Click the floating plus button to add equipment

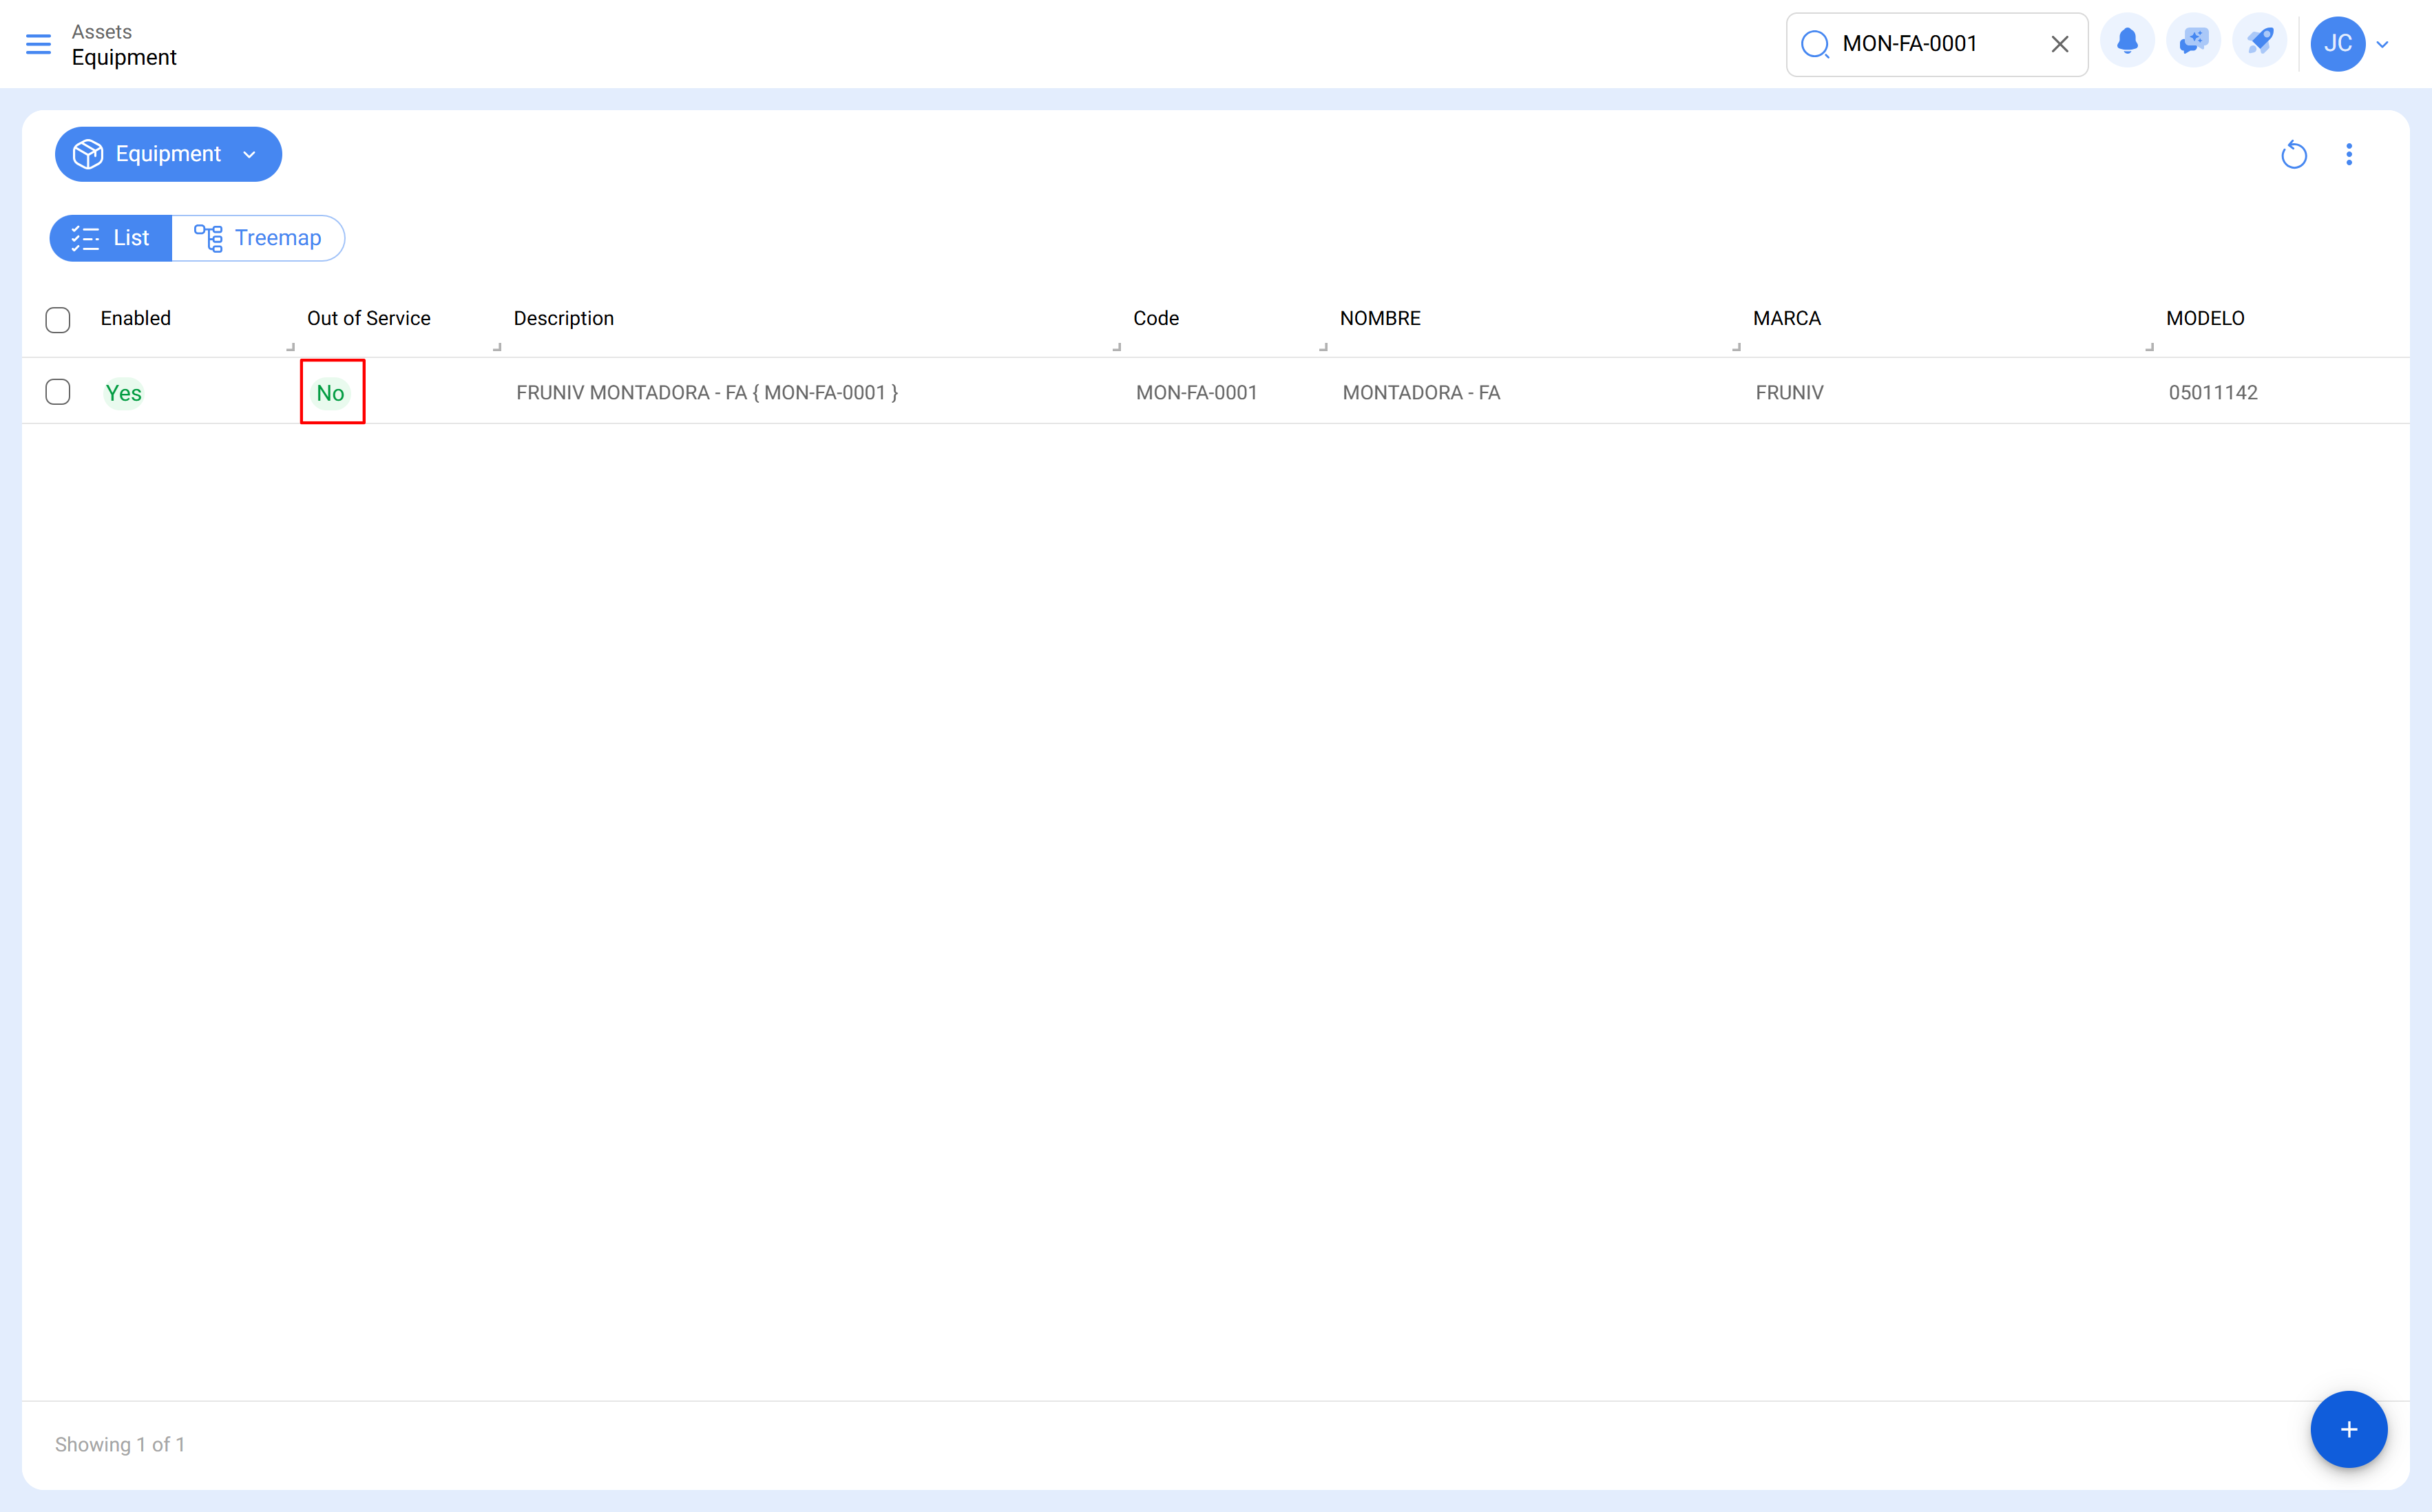(2349, 1429)
